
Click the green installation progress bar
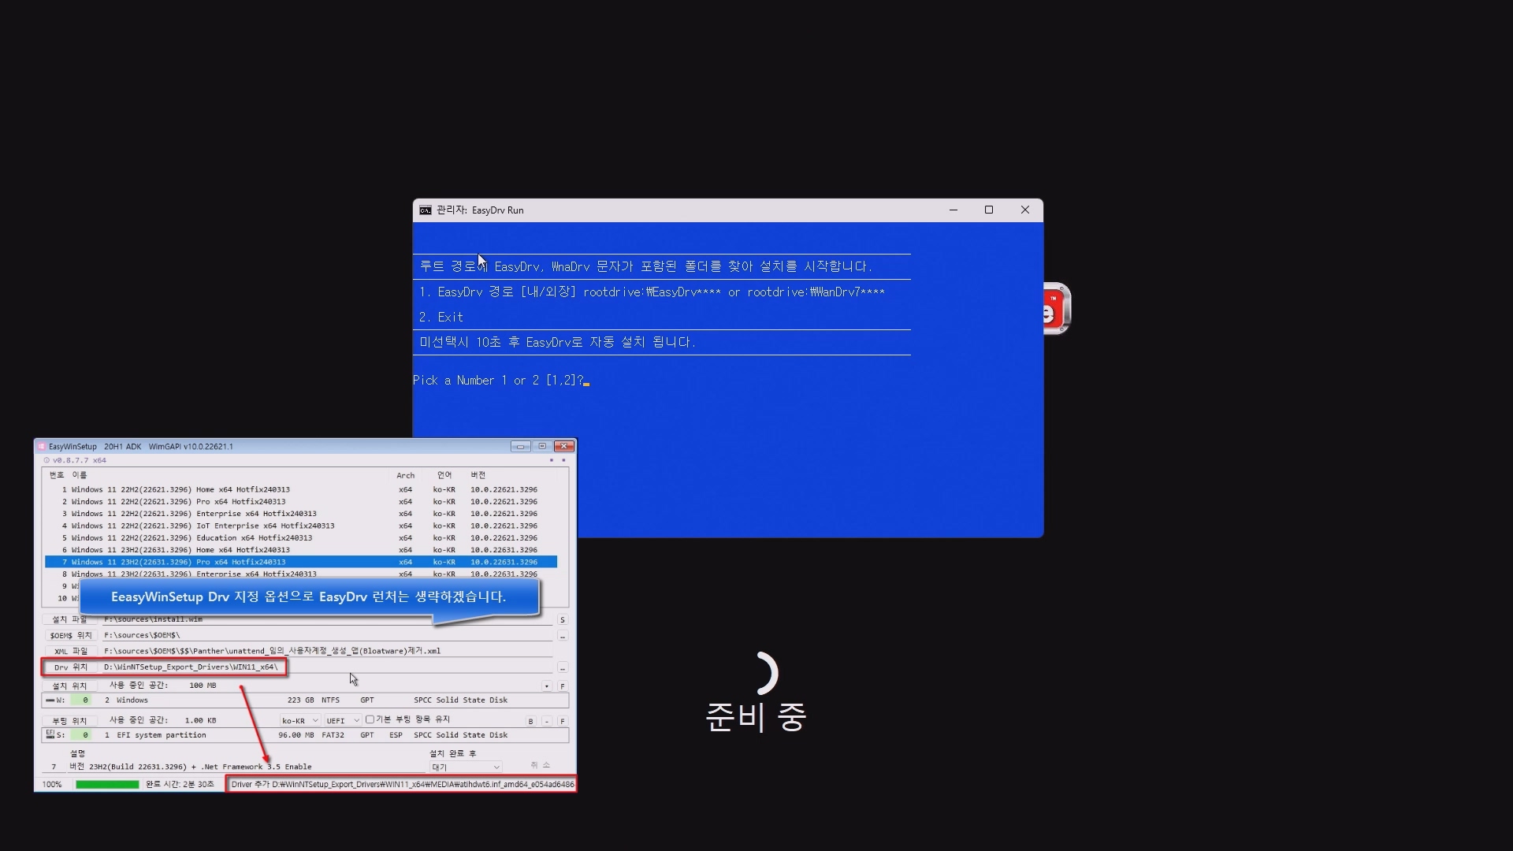point(107,785)
